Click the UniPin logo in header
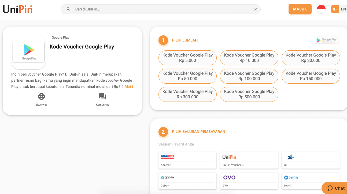Viewport: 347px width, 194px height. (x=18, y=9)
